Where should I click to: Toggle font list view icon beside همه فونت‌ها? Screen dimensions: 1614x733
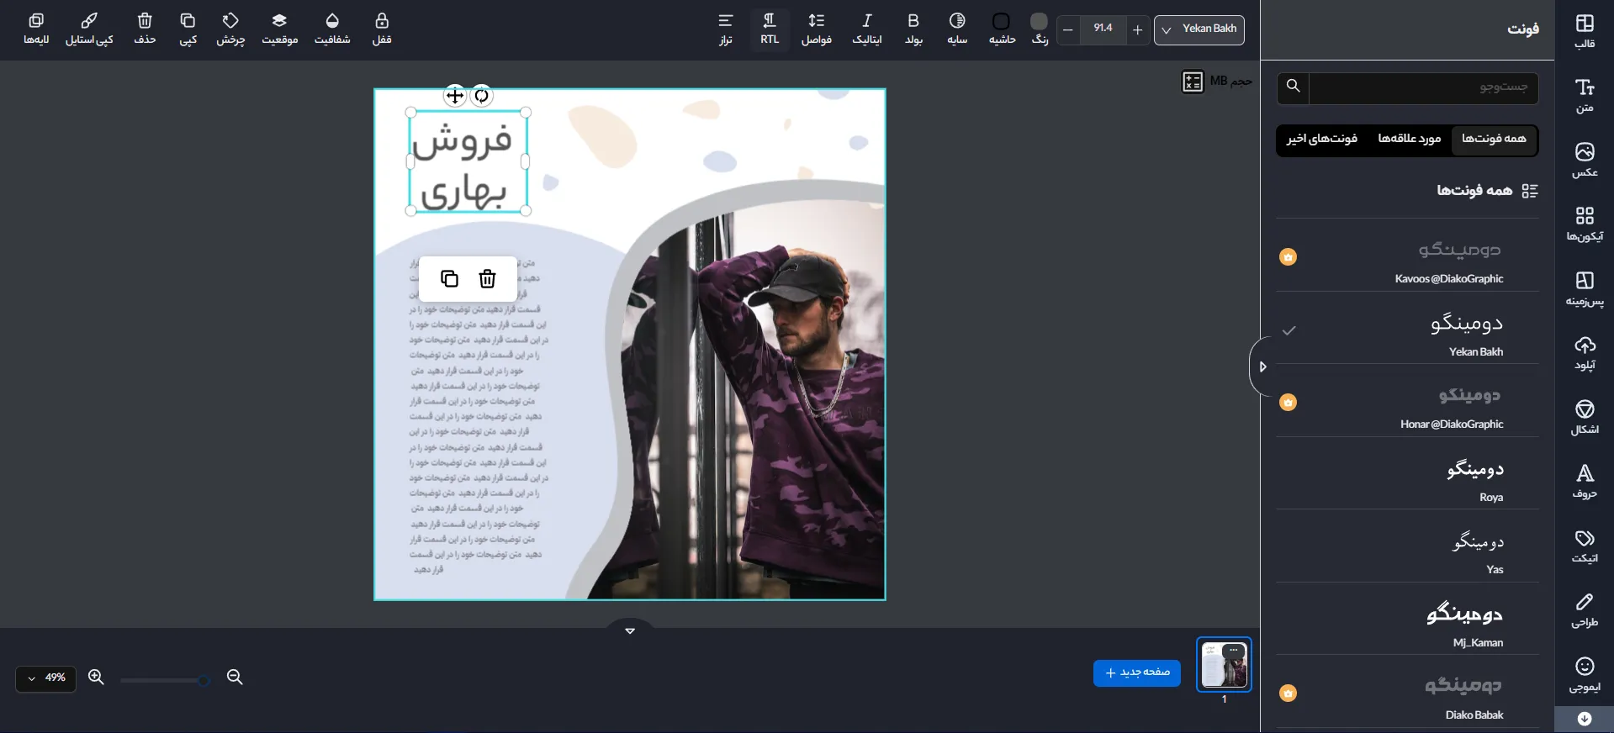1530,191
